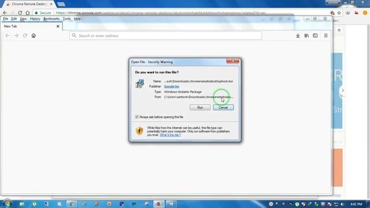Click the 'Windows Installer Package' type text
This screenshot has height=208, width=370.
pyautogui.click(x=183, y=92)
